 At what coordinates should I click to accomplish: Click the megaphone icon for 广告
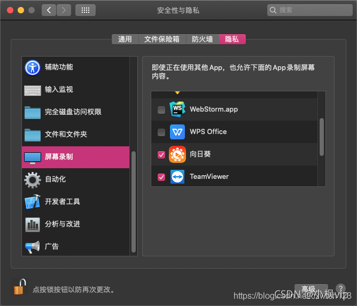pyautogui.click(x=33, y=247)
